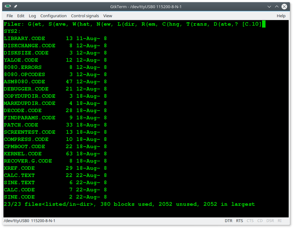Viewport: 294px width, 229px height.
Task: Toggle the RTS signal indicator
Action: tap(240, 221)
